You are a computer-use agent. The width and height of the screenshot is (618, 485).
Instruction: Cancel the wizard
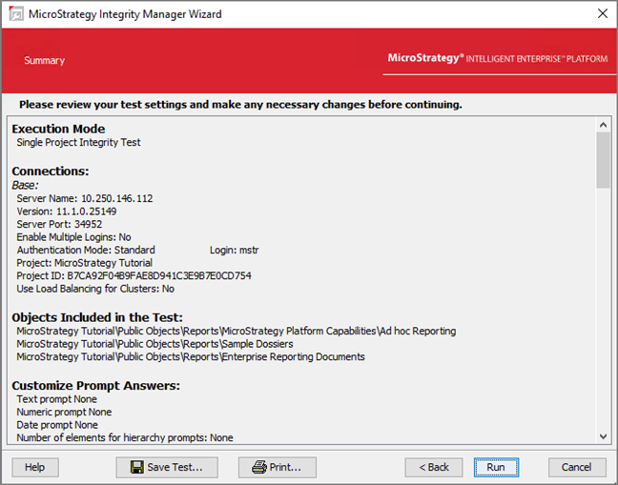coord(577,467)
